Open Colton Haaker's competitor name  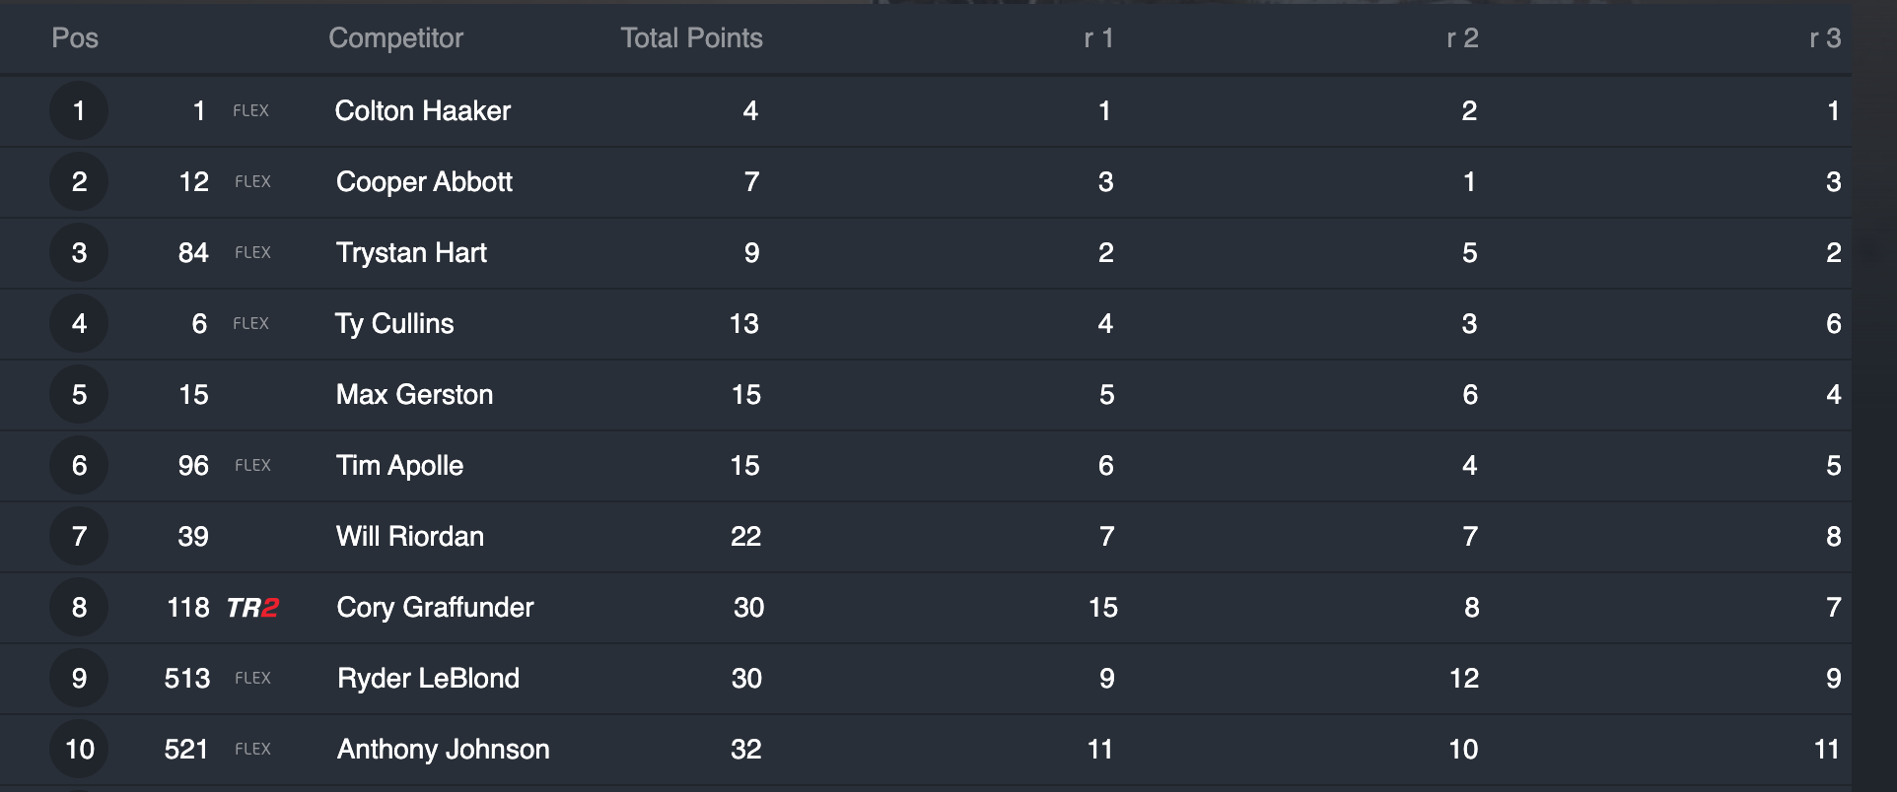coord(423,111)
